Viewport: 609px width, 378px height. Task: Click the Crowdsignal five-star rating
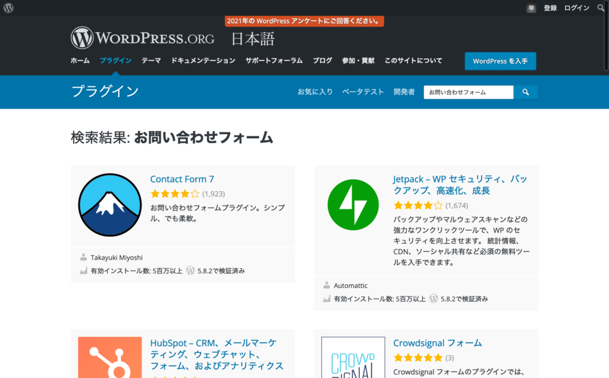click(x=418, y=357)
